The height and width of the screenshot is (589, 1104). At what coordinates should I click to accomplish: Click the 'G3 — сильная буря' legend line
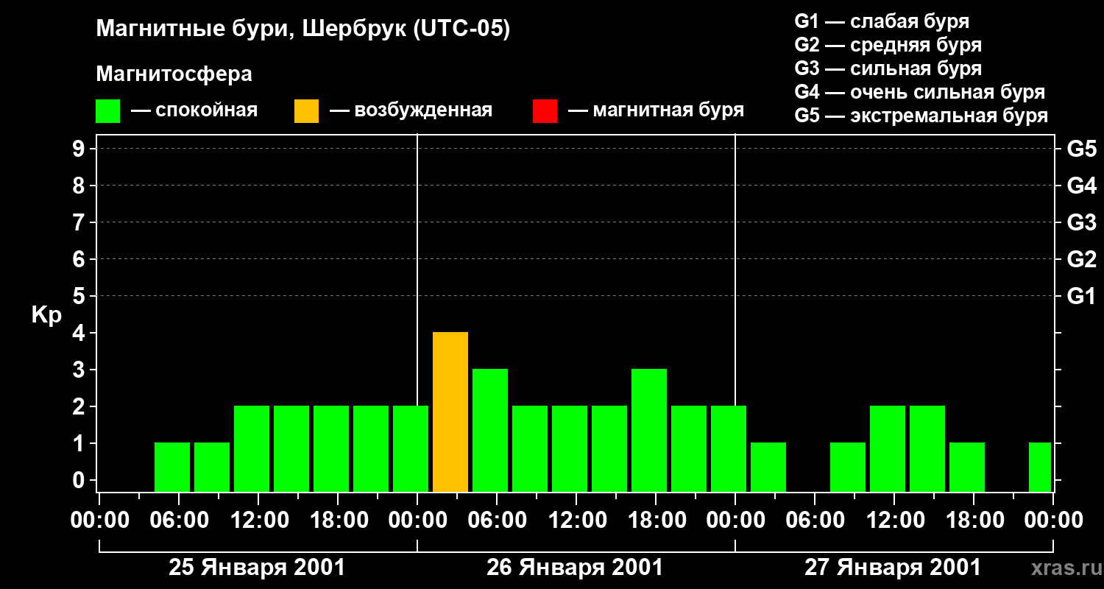[x=888, y=68]
